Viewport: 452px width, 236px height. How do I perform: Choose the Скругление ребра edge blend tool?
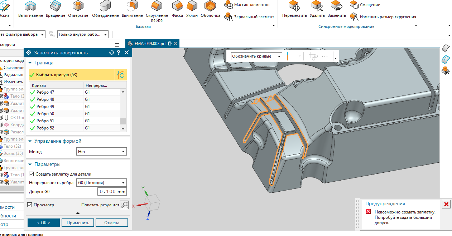point(157,11)
